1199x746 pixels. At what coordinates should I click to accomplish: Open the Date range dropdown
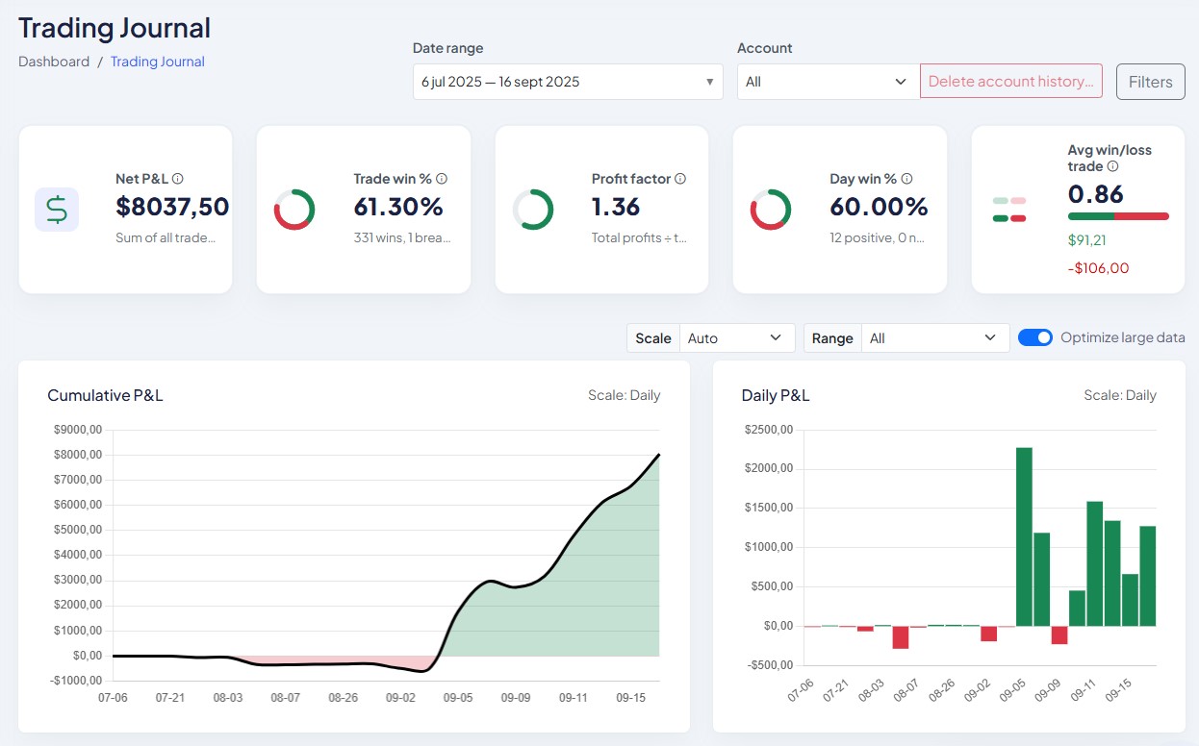[x=568, y=82]
